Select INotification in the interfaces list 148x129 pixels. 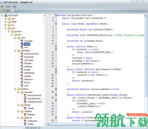point(29,73)
